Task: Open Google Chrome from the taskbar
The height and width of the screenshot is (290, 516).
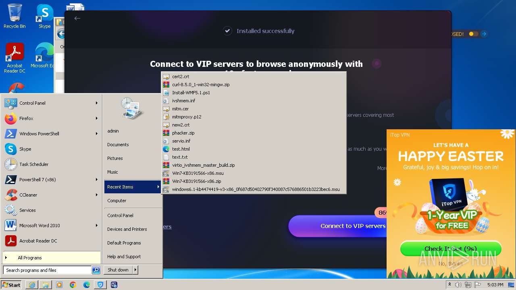Action: point(73,285)
